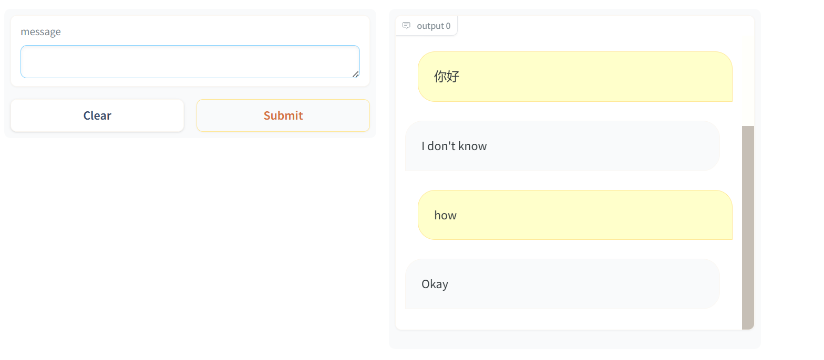This screenshot has height=360, width=824.
Task: Click the gray Okay reply bubble
Action: [562, 284]
